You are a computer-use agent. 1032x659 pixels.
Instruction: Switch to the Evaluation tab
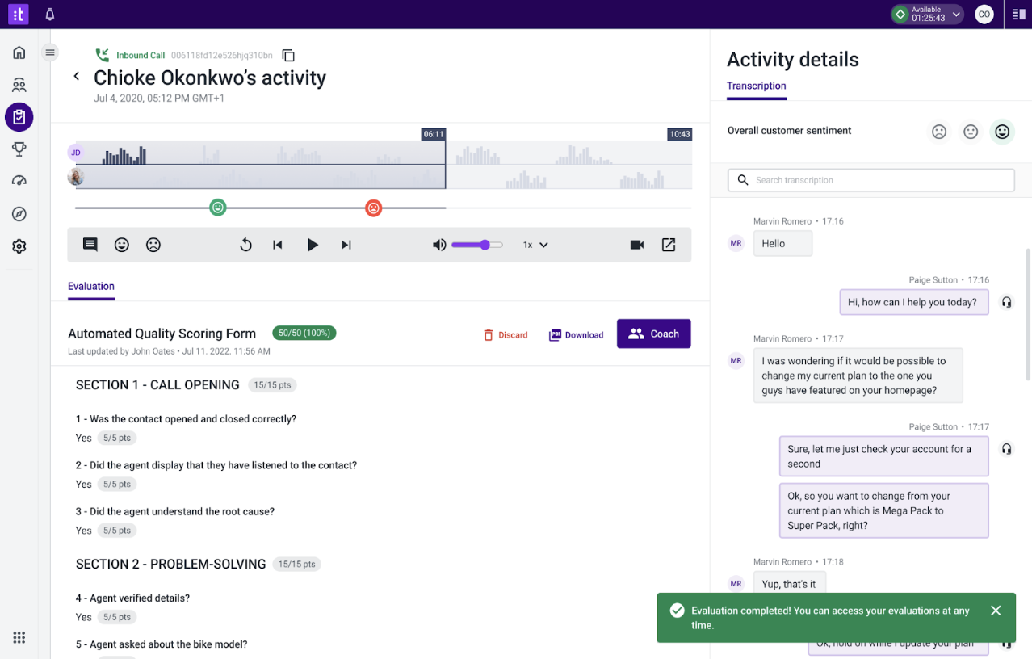point(91,287)
